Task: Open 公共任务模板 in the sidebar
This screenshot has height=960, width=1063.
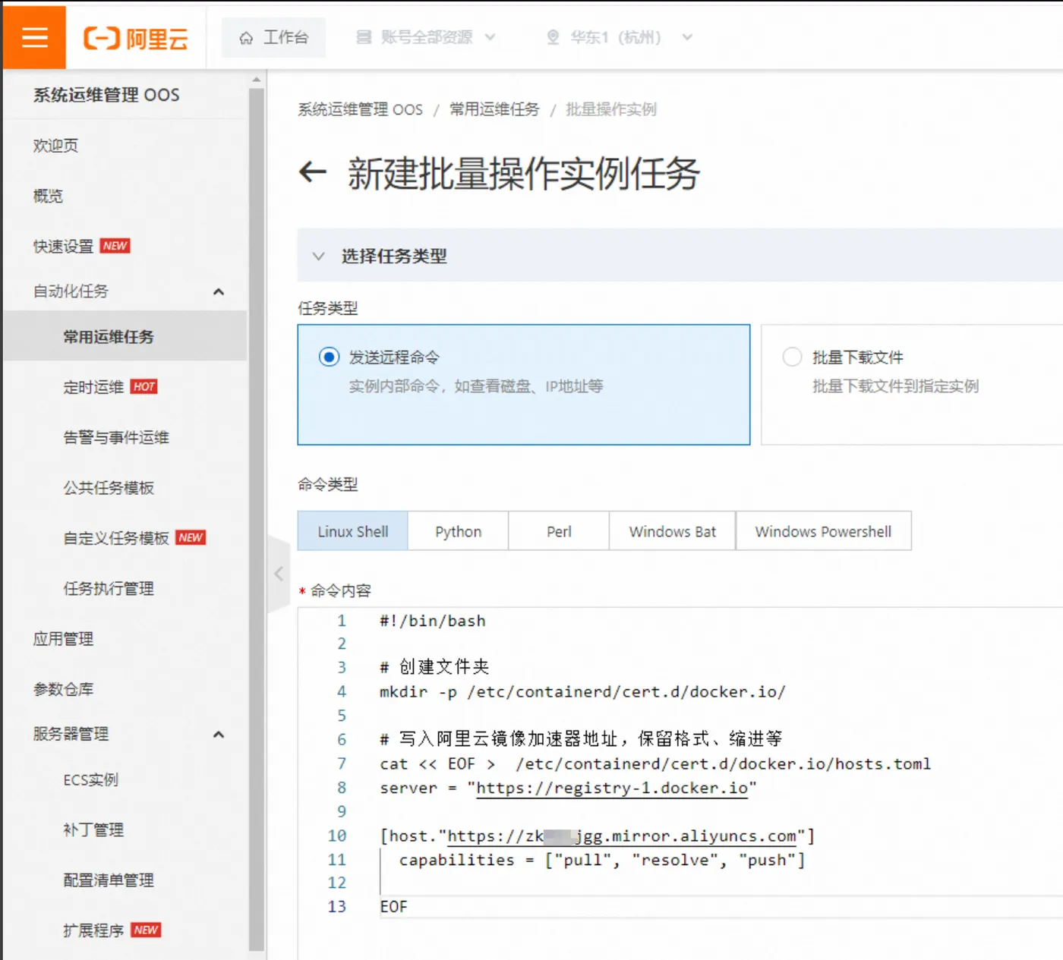Action: click(109, 487)
